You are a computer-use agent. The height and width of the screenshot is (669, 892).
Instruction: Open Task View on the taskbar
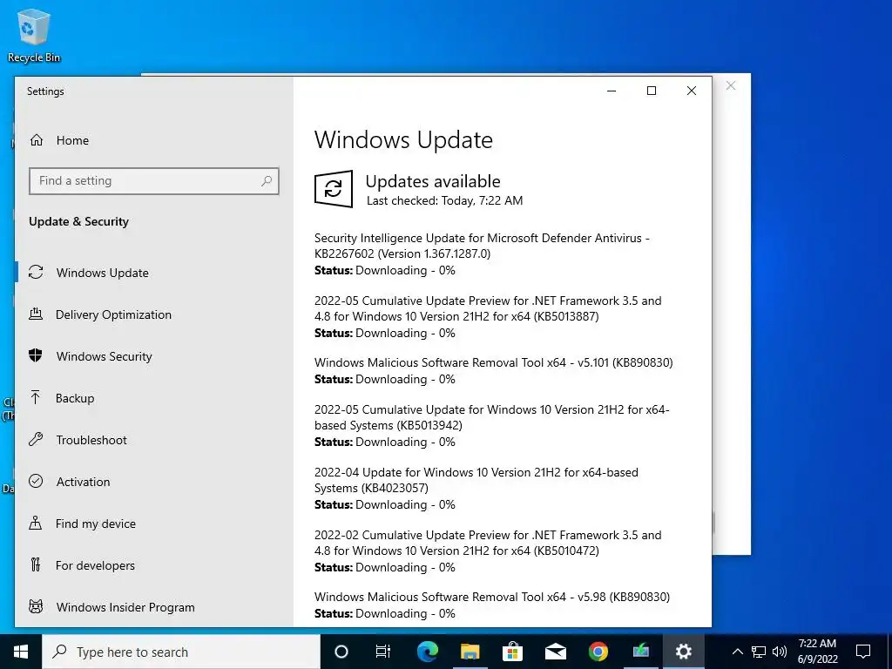[383, 652]
